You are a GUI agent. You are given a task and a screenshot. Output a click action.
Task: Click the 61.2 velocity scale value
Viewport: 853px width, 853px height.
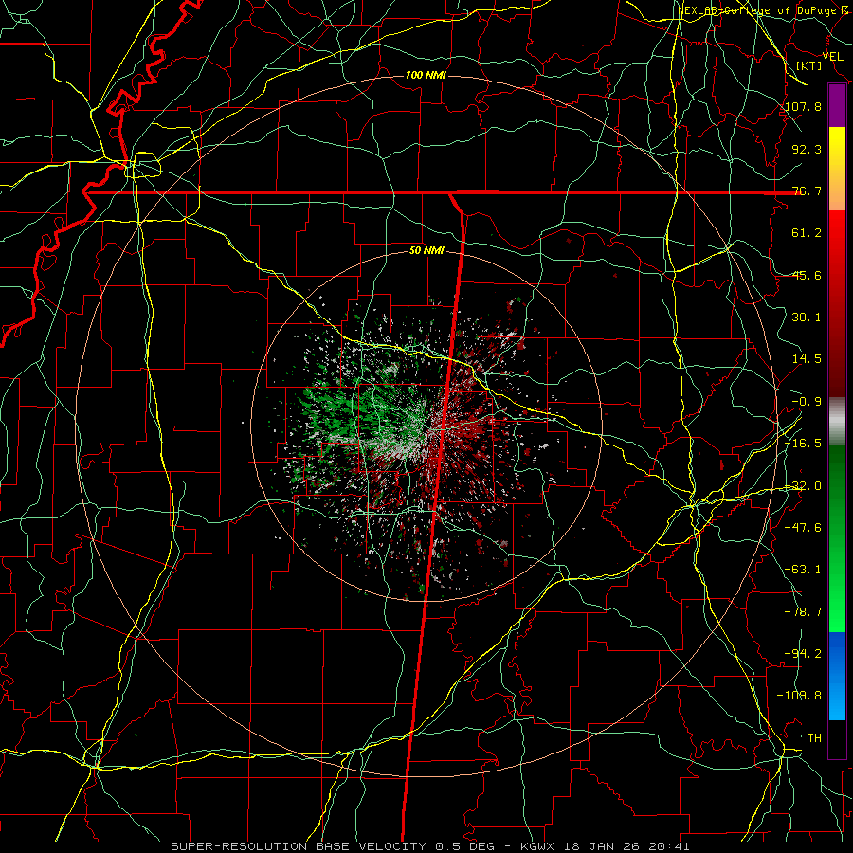click(x=807, y=233)
